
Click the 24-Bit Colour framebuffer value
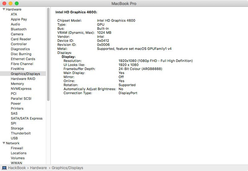coord(140,69)
